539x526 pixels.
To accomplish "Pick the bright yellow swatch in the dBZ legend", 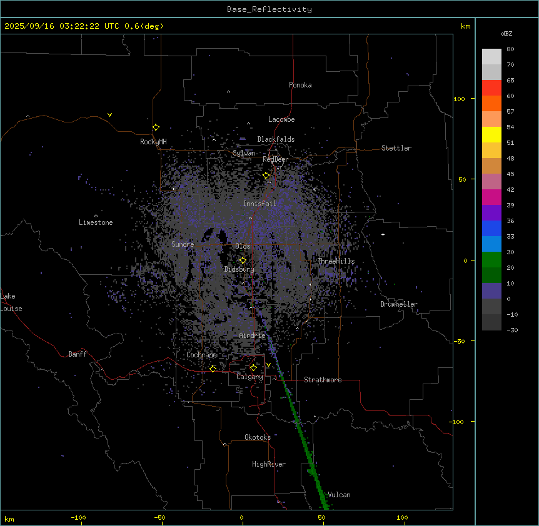I will pyautogui.click(x=491, y=134).
